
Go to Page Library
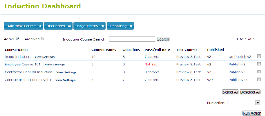point(90,26)
